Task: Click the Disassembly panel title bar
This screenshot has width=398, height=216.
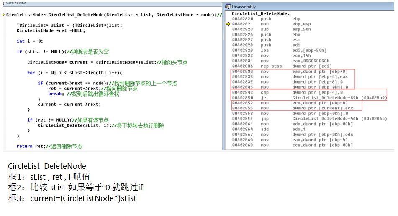Action: 309,6
